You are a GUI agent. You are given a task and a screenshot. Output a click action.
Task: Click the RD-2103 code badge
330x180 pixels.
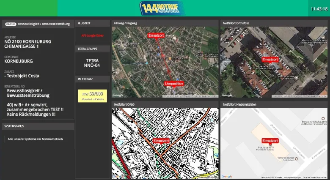coord(11,24)
